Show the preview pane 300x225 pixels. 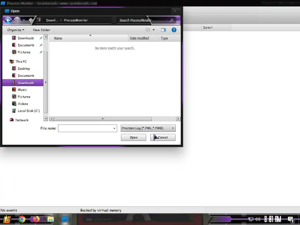pos(163,30)
